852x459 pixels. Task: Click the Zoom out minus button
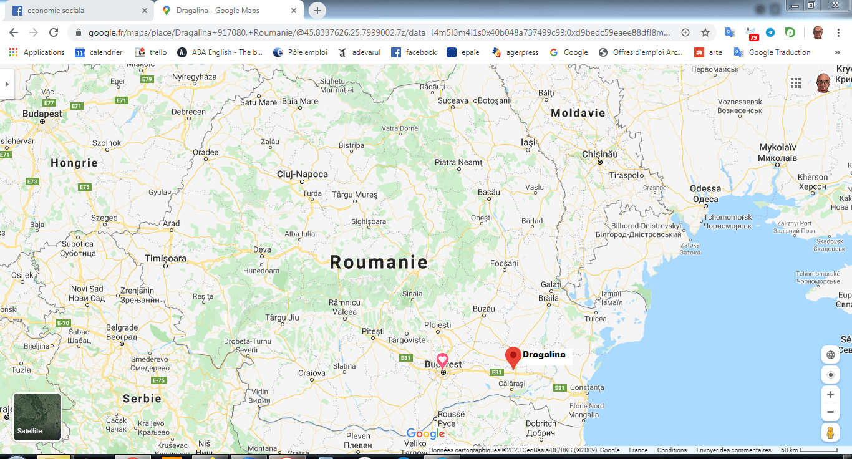(x=830, y=412)
